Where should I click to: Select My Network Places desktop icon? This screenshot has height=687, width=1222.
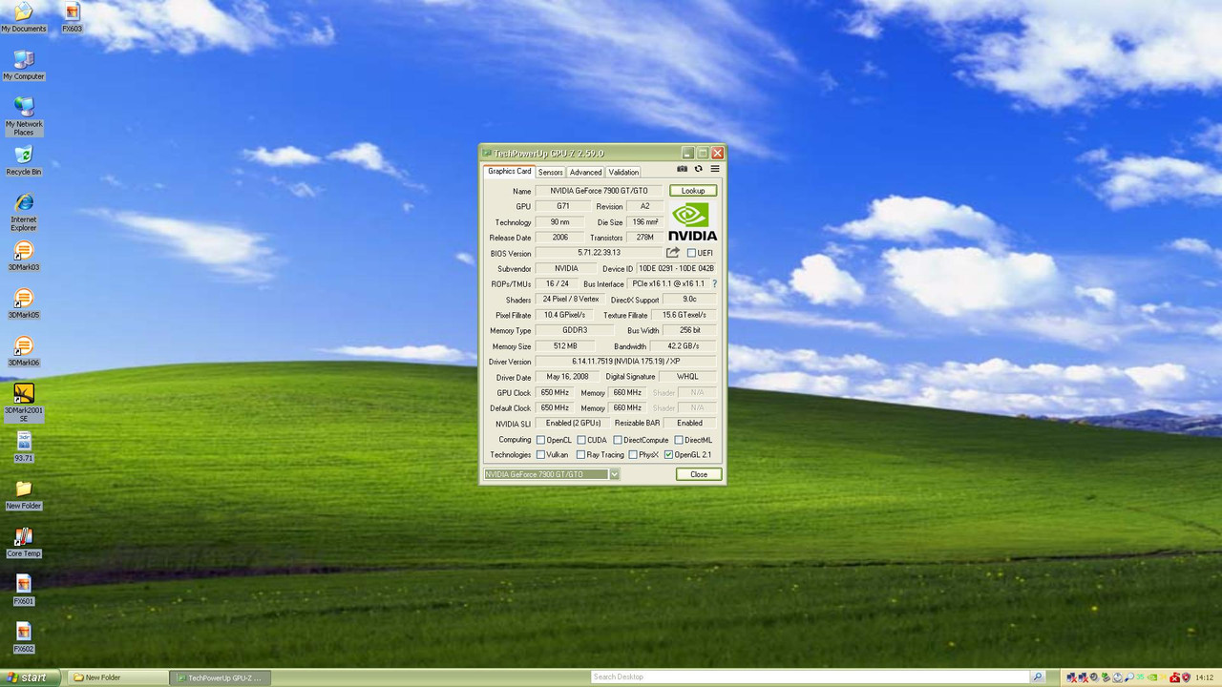click(24, 116)
